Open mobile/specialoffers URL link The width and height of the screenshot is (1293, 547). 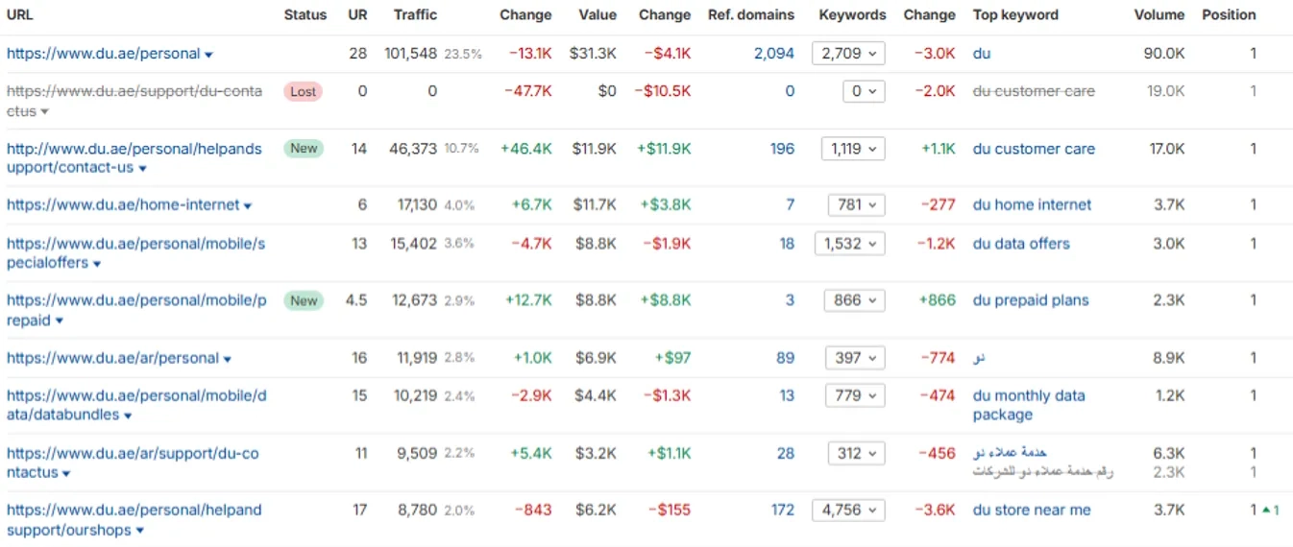135,253
